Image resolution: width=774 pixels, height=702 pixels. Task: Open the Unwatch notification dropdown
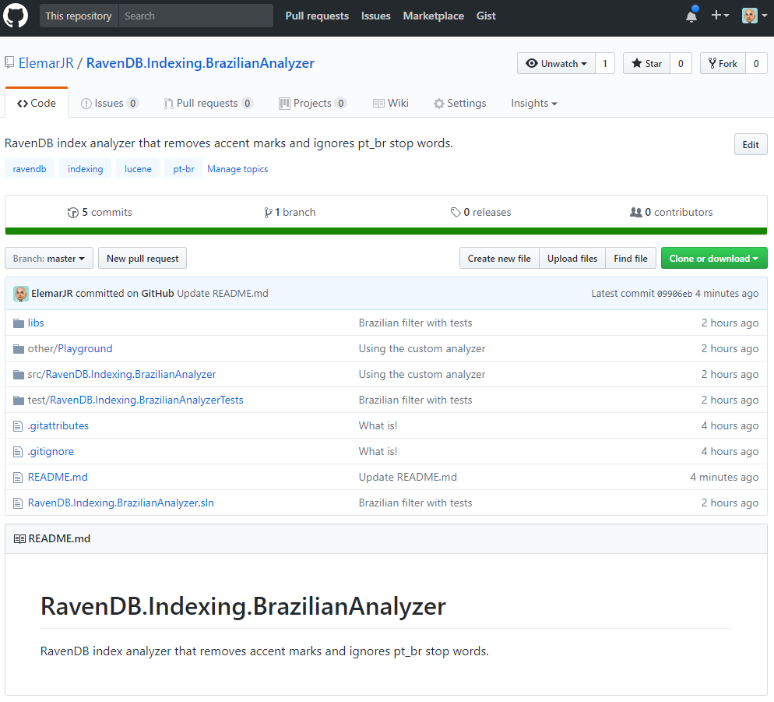(556, 64)
